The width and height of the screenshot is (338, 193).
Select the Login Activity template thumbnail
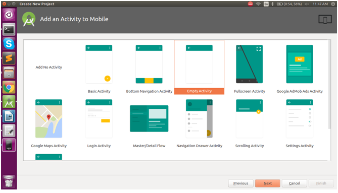pos(99,118)
